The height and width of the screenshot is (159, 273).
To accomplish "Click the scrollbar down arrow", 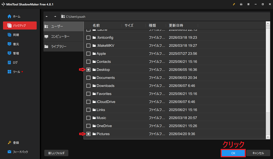I will point(268,137).
